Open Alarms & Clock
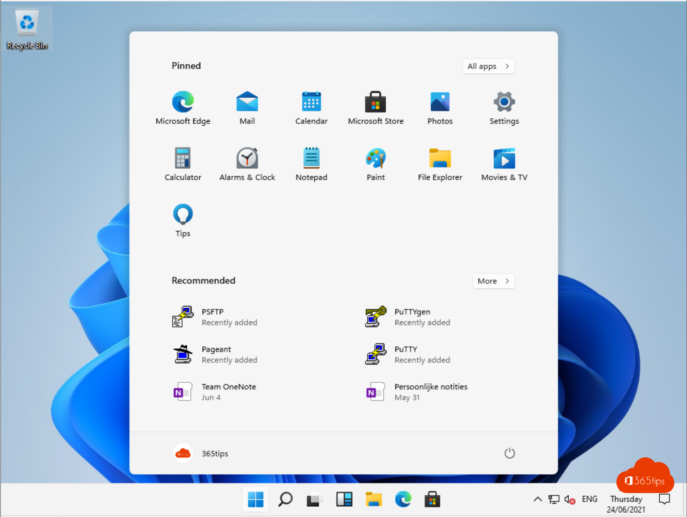Image resolution: width=687 pixels, height=517 pixels. [247, 163]
